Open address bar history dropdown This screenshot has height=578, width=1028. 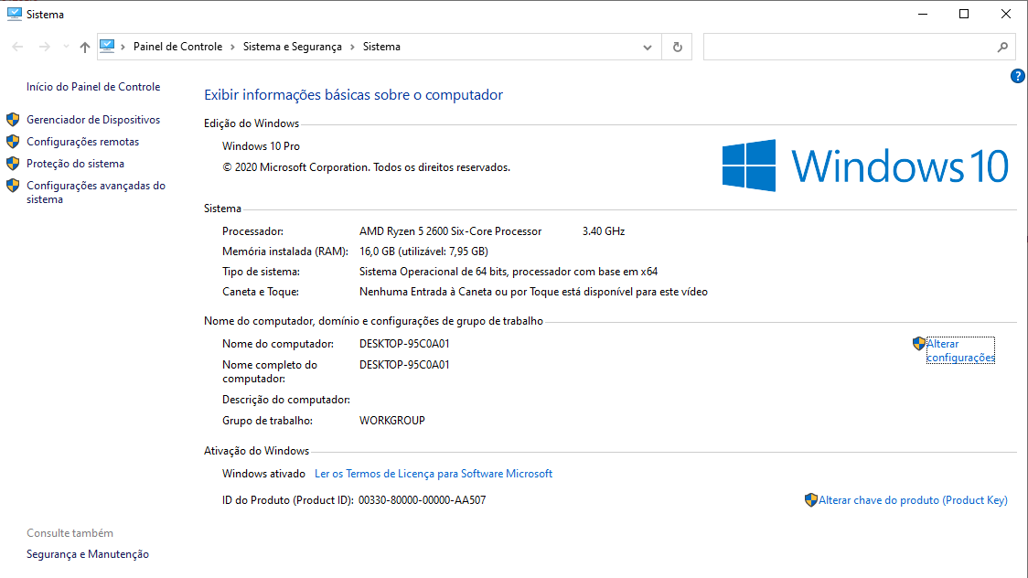[x=648, y=48]
